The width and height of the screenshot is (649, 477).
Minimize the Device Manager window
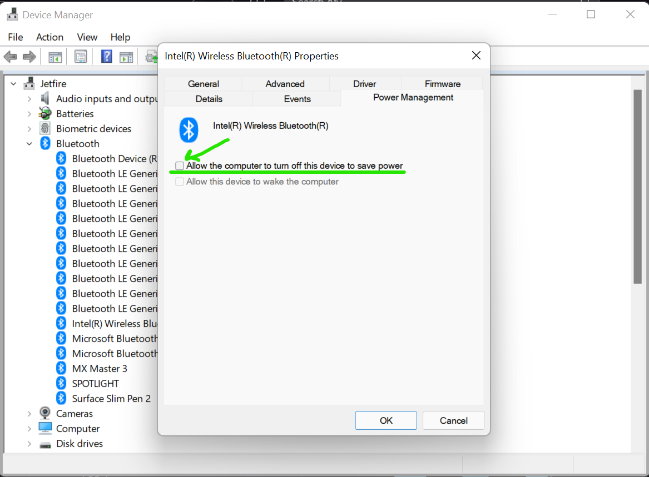tap(552, 14)
